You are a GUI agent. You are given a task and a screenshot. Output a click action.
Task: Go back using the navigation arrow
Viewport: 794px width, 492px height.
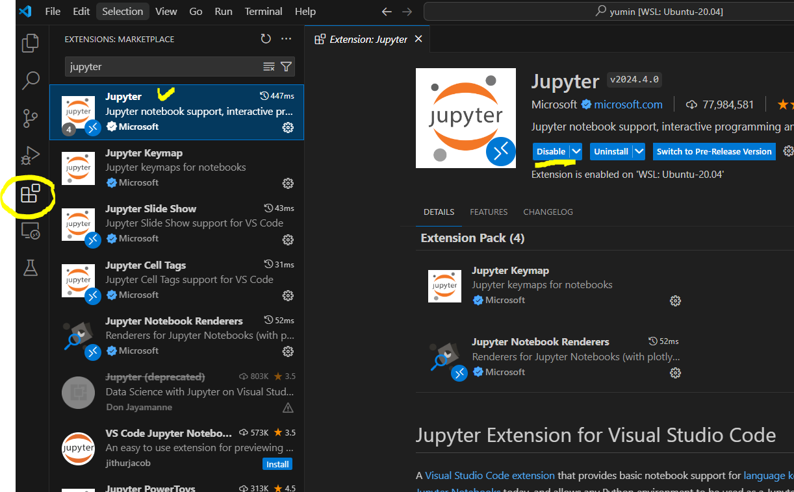pos(387,12)
